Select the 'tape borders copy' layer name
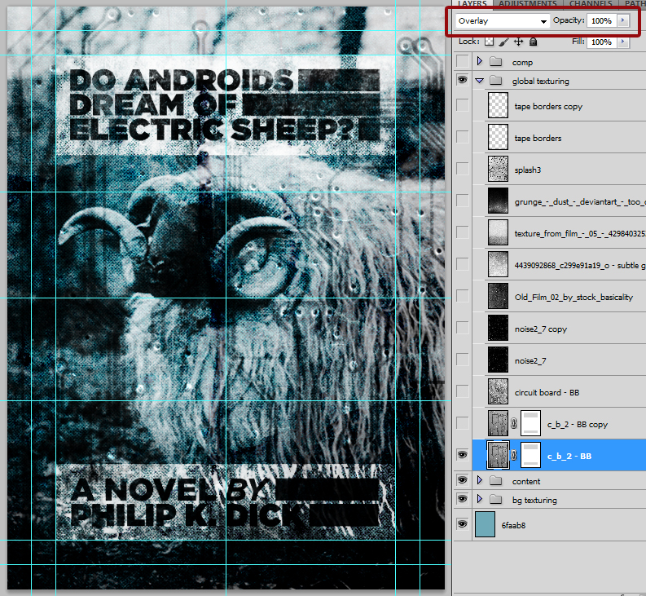This screenshot has height=596, width=646. point(548,107)
